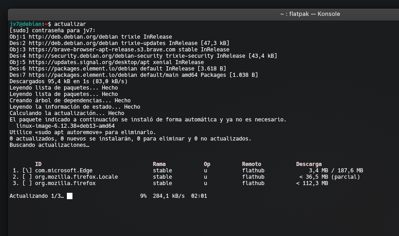Click the '0 actualizados, 0 nuevos' summary line
Viewport: 399px width, 236px height.
pyautogui.click(x=131, y=139)
